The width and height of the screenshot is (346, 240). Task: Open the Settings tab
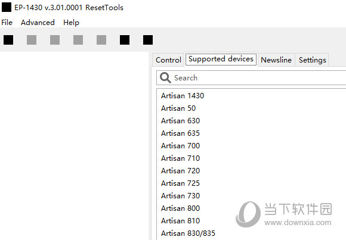coord(313,60)
